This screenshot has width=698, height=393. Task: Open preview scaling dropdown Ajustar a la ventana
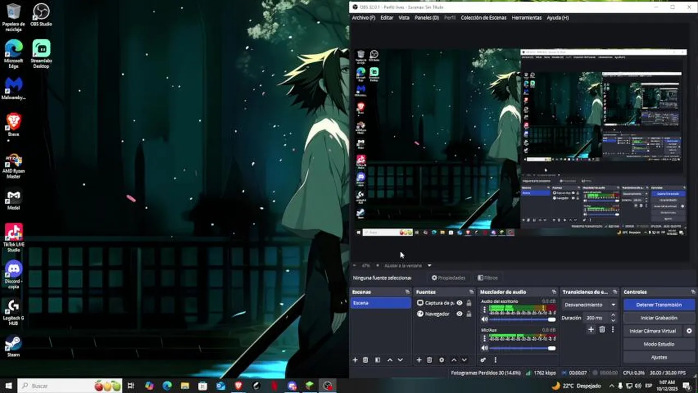coord(407,266)
